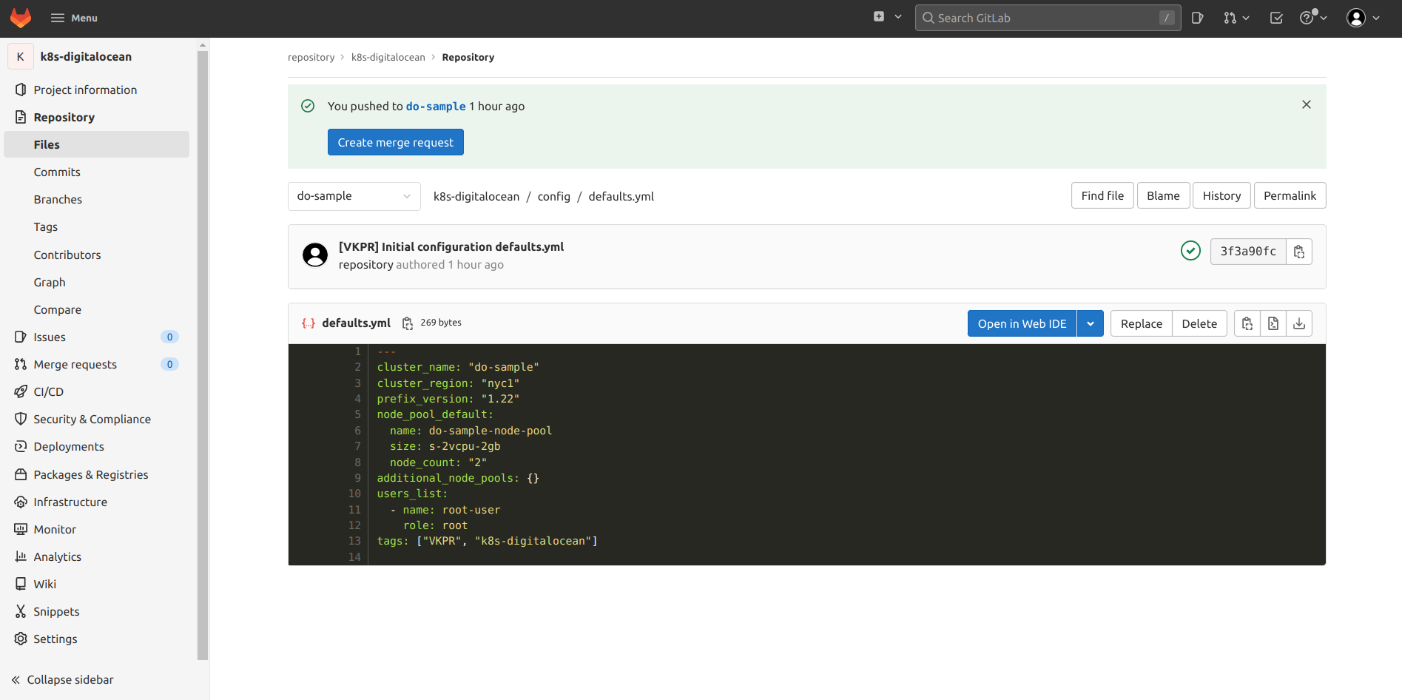Viewport: 1402px width, 700px height.
Task: Expand merge requests dropdown in top bar
Action: pyautogui.click(x=1236, y=18)
